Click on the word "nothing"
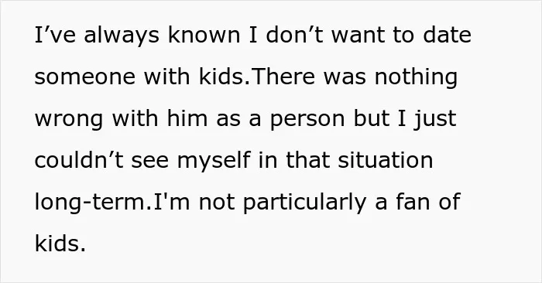The image size is (542, 283). [x=416, y=77]
